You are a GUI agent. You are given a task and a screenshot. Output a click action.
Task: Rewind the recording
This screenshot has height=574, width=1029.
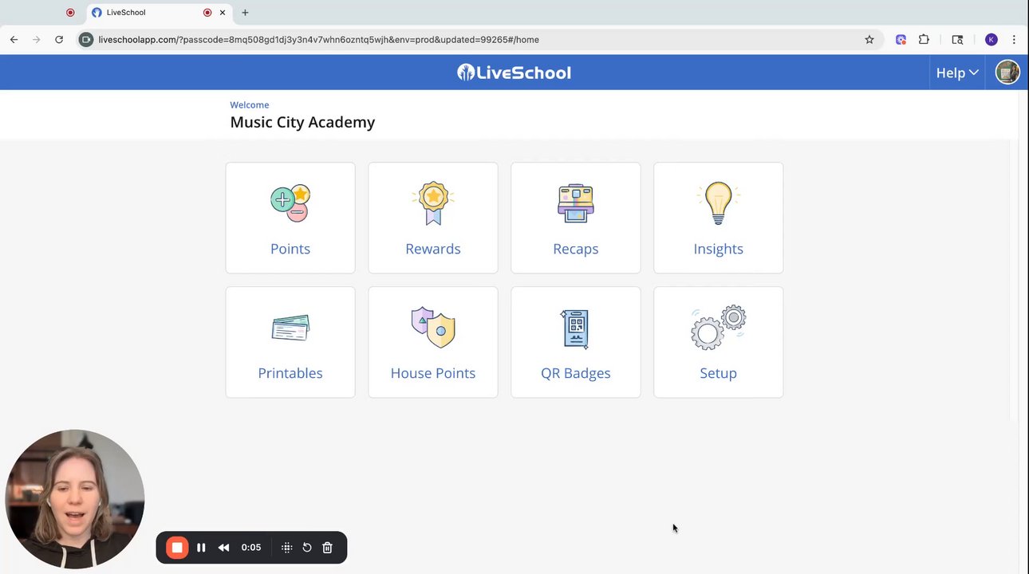point(224,548)
